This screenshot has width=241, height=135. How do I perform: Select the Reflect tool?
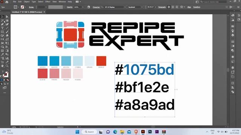pos(2,39)
